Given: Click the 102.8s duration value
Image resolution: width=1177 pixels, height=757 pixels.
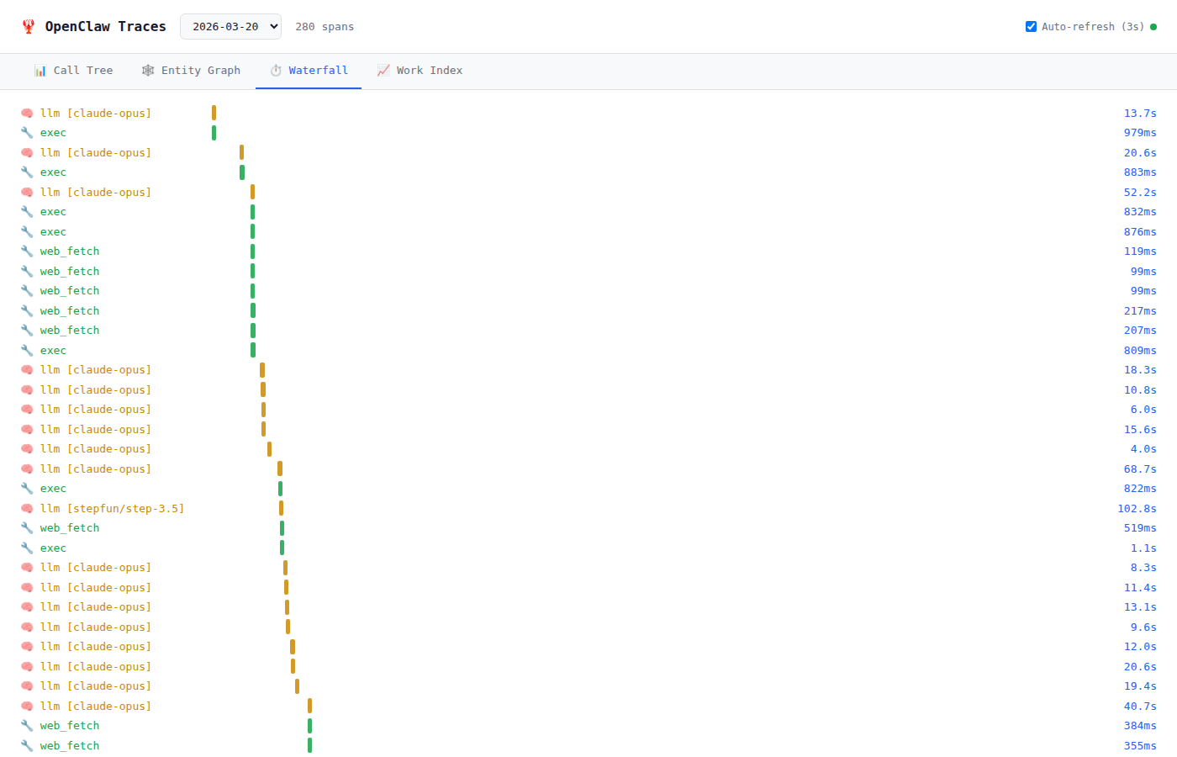Looking at the screenshot, I should tap(1137, 509).
